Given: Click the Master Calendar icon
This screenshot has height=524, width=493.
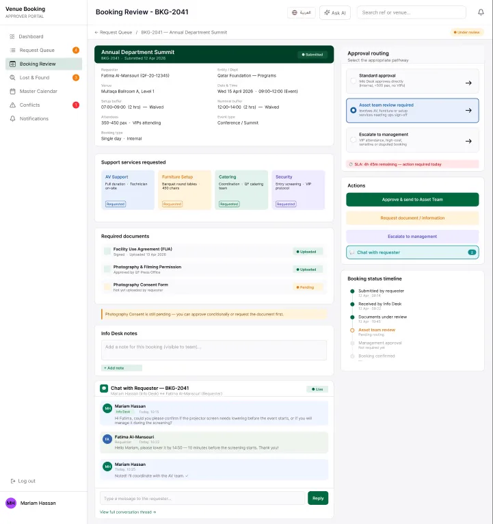Looking at the screenshot, I should click(x=13, y=91).
